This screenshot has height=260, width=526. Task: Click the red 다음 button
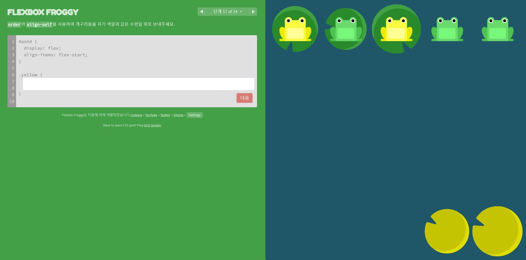tap(244, 98)
